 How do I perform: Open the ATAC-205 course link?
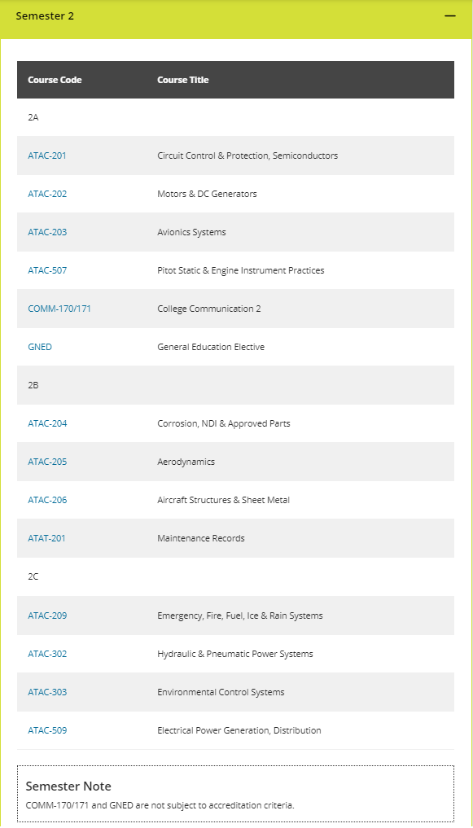tap(47, 462)
